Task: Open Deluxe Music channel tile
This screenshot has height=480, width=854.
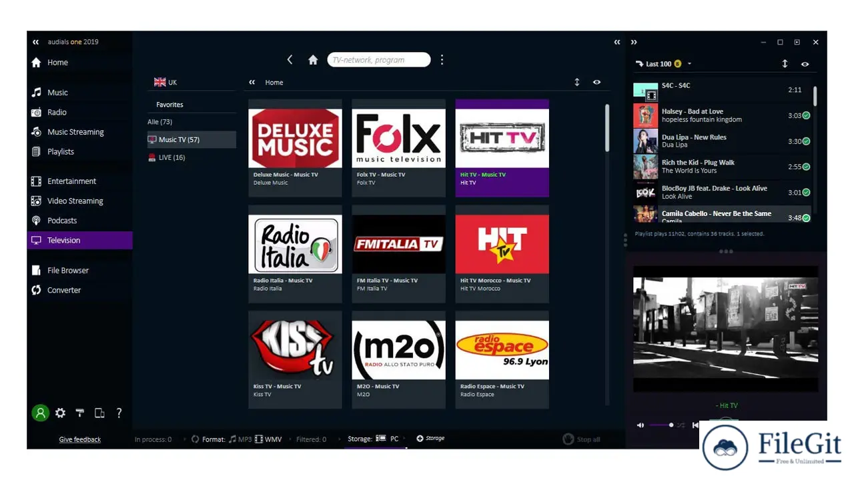Action: 295,148
